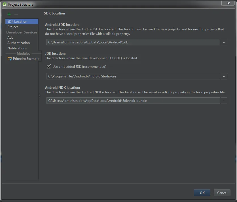The width and height of the screenshot is (237, 202).
Task: Close the Project Structure dialog window
Action: (228, 3)
